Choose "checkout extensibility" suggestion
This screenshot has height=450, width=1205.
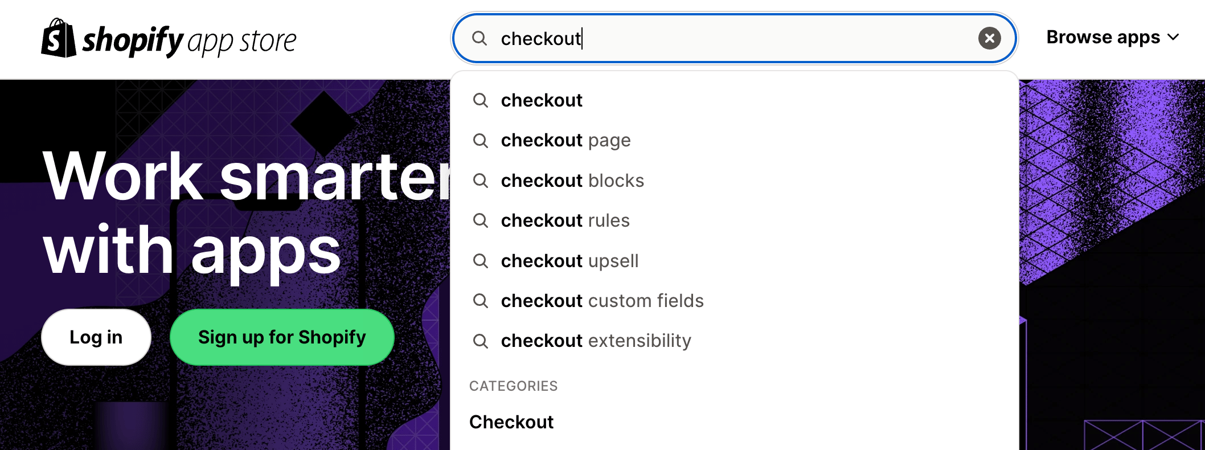tap(596, 341)
